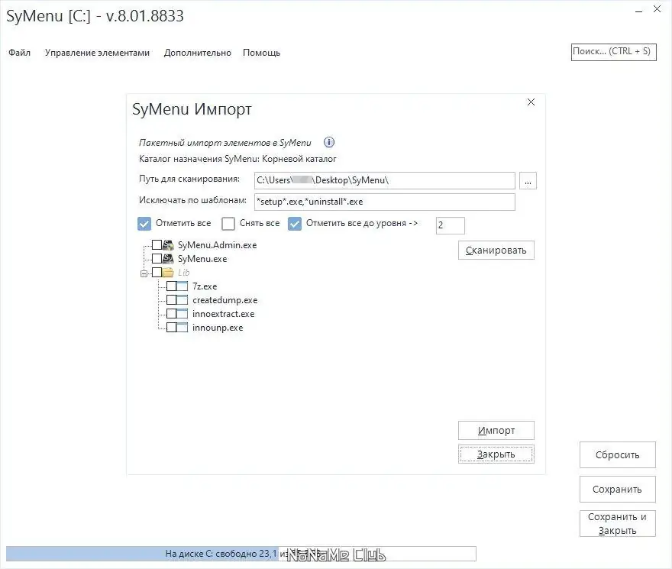Click the SyMenu.Admin.exe application icon
The width and height of the screenshot is (672, 569).
click(168, 245)
